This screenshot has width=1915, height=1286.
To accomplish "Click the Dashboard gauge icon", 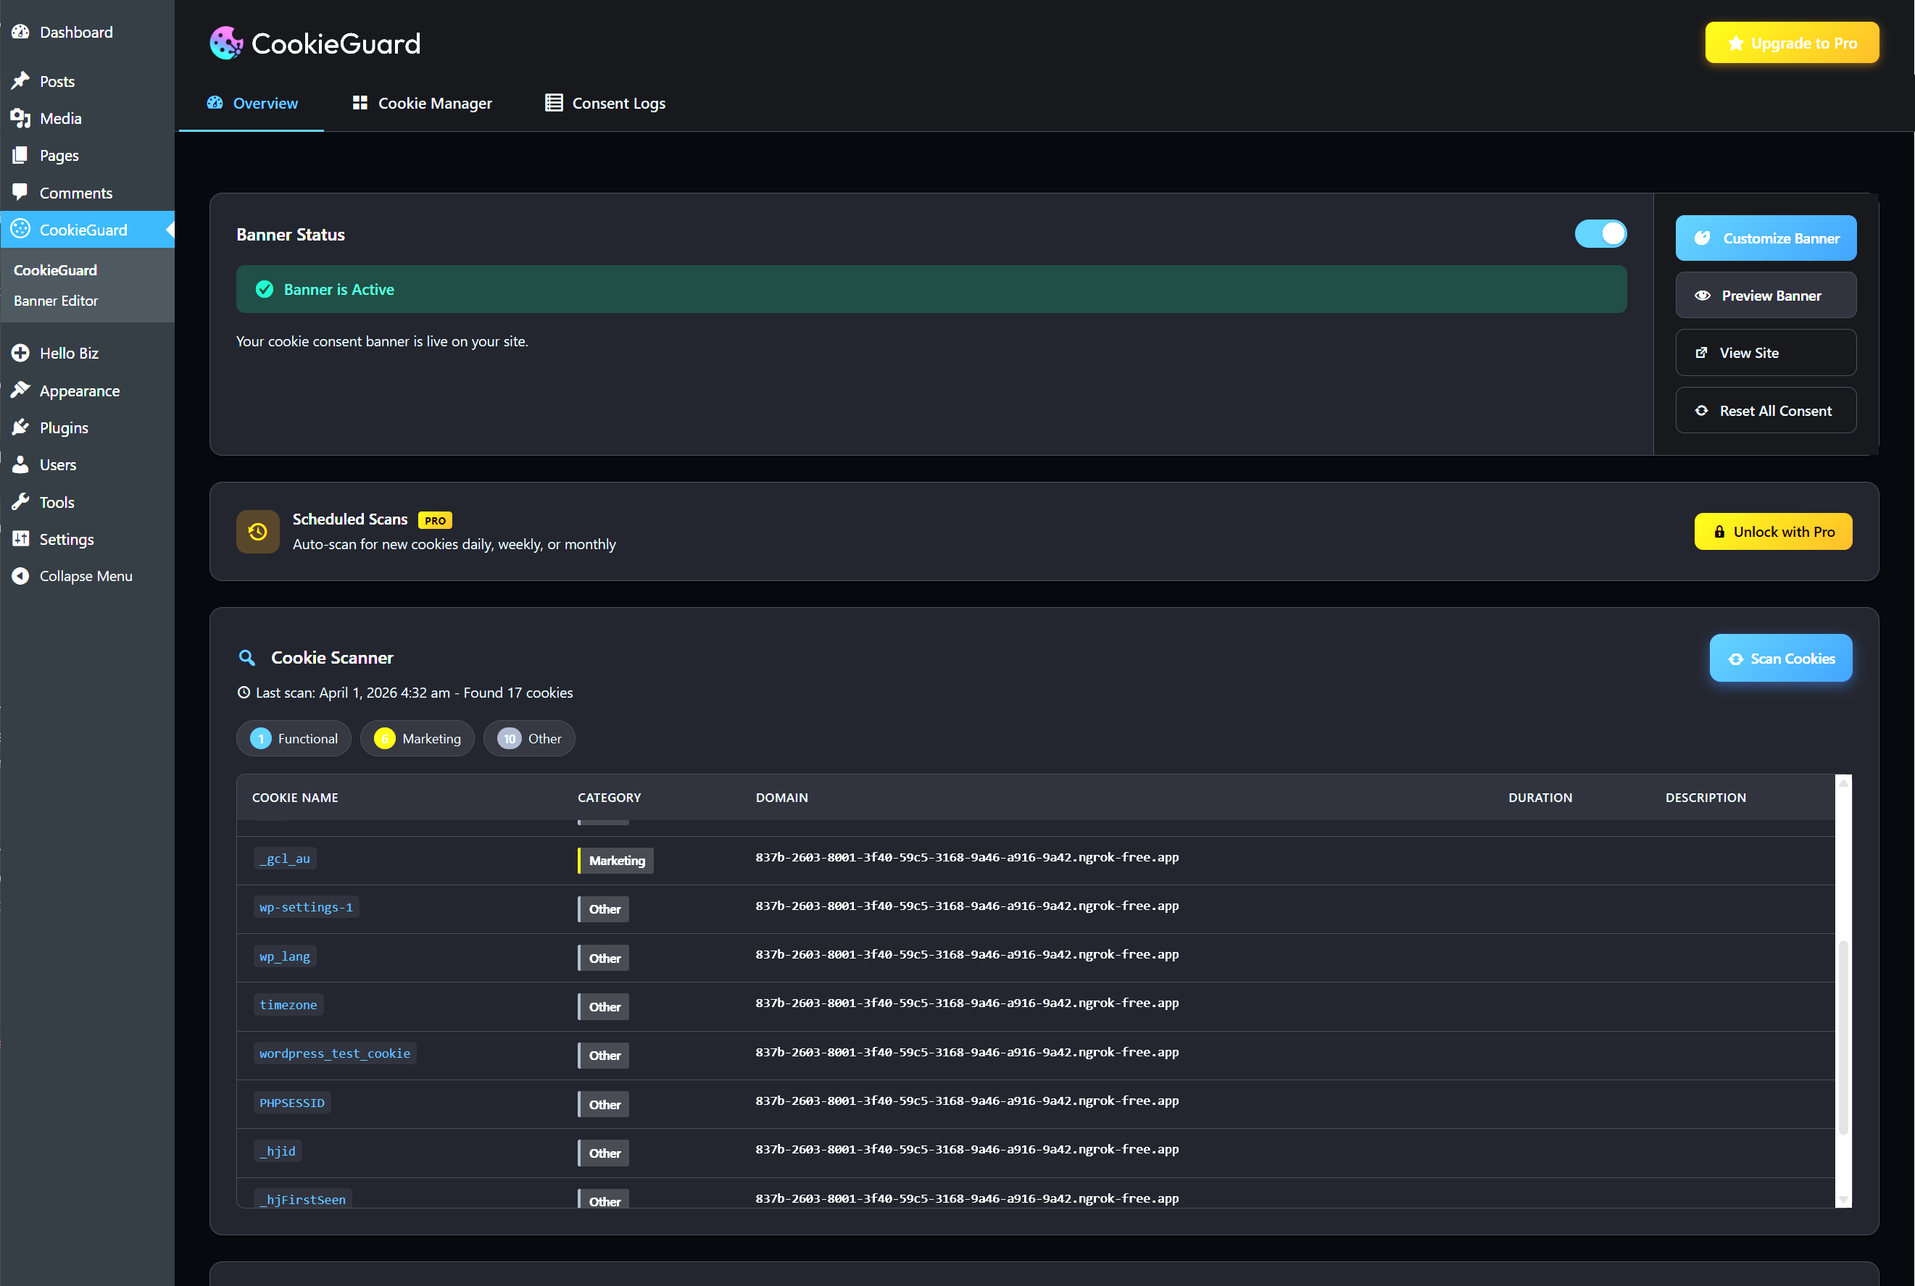I will (x=20, y=32).
